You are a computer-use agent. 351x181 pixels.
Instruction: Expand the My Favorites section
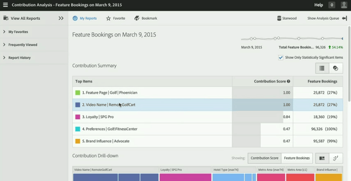[4, 32]
